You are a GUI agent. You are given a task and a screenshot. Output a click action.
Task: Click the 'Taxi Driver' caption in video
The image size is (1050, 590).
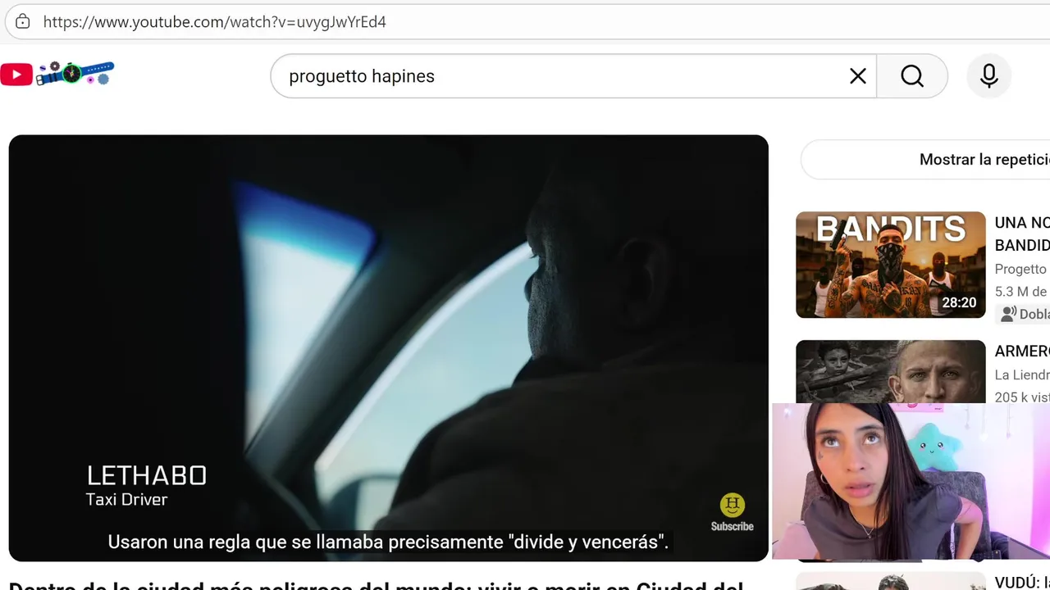(x=126, y=499)
